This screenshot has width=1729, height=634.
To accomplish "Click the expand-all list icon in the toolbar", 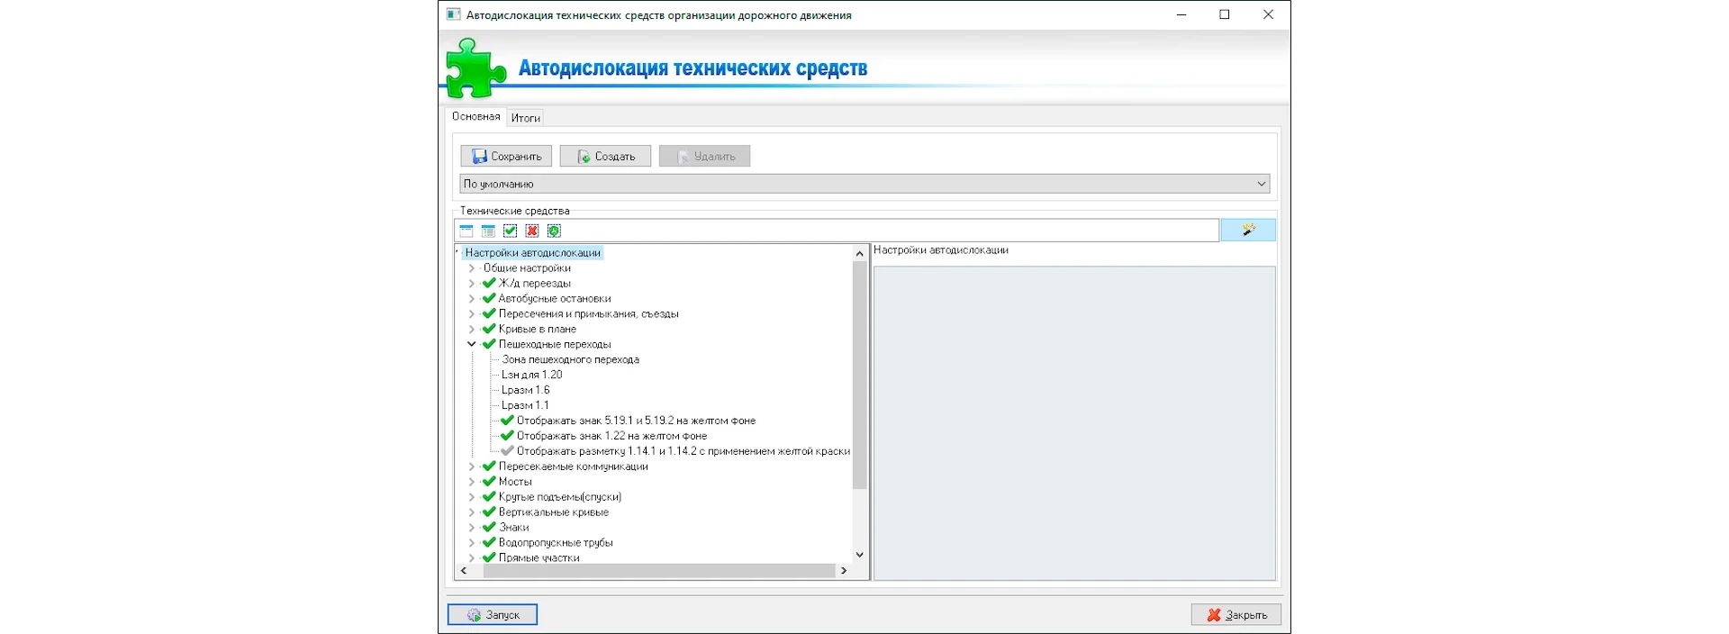I will click(488, 231).
